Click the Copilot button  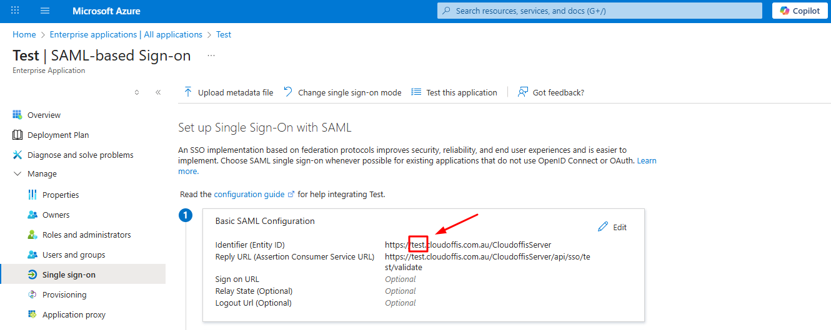click(x=800, y=11)
